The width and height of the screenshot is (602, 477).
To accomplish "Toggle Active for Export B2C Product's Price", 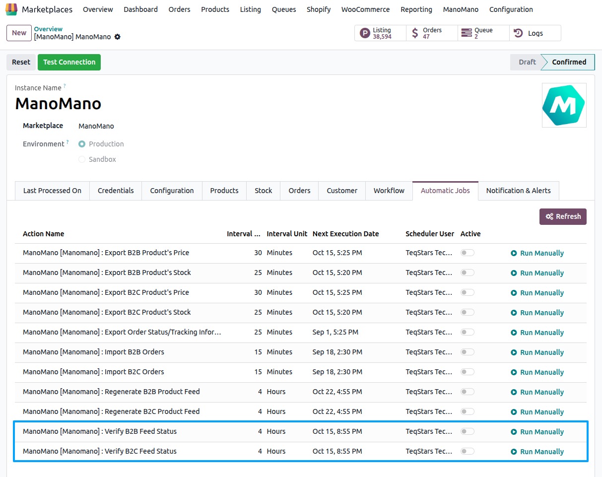I will tap(468, 292).
